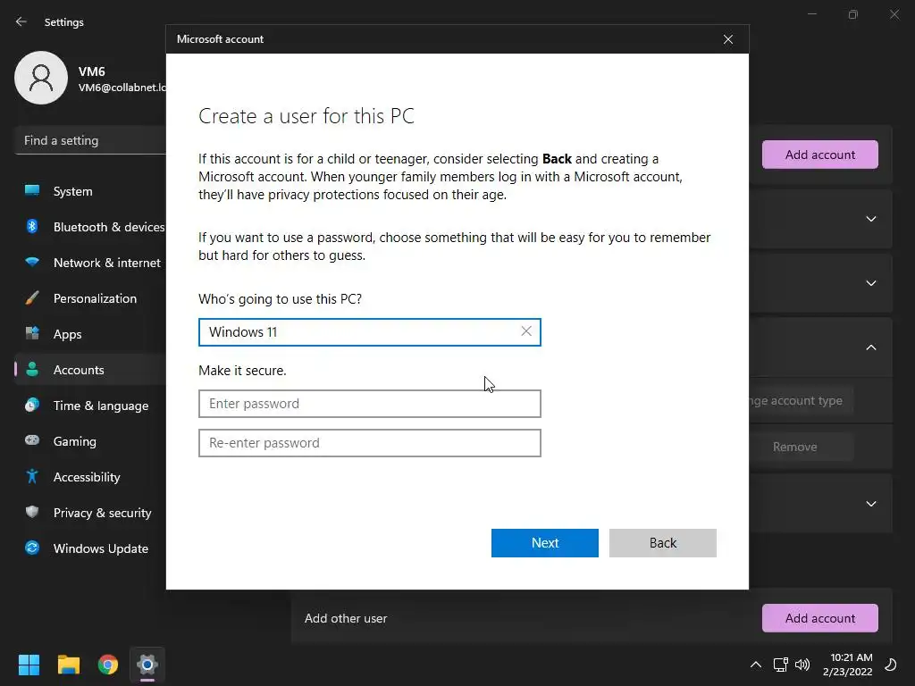
Task: Click the VM6 user avatar picture
Action: (41, 78)
